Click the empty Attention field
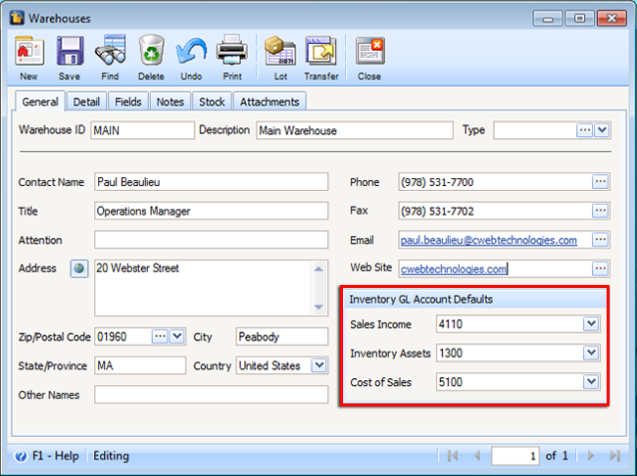The image size is (637, 476). coord(212,240)
